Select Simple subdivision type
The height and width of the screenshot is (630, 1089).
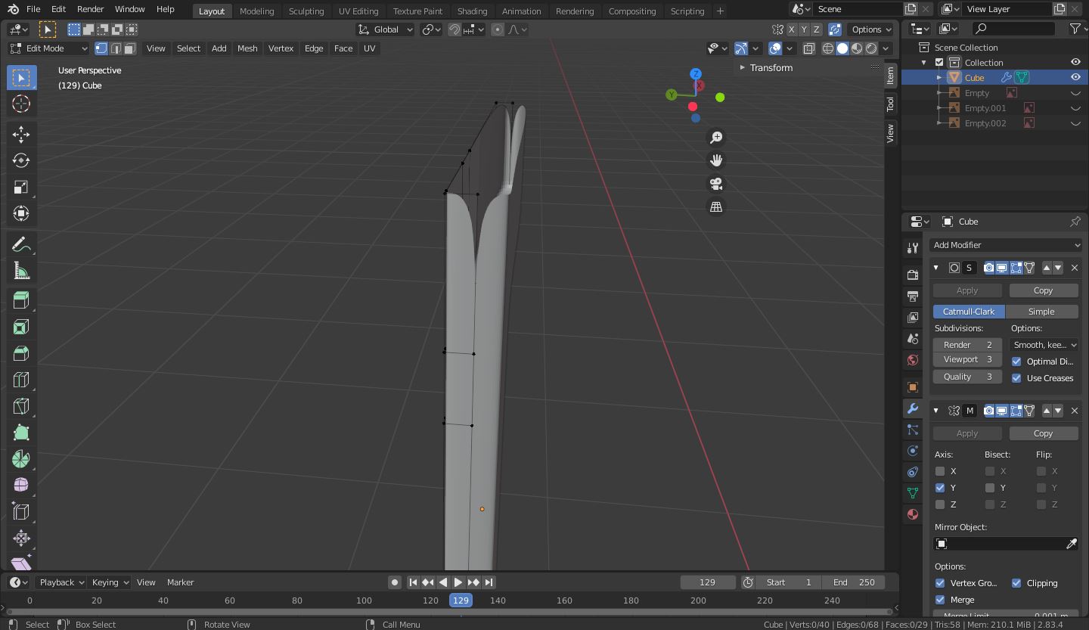click(1041, 312)
